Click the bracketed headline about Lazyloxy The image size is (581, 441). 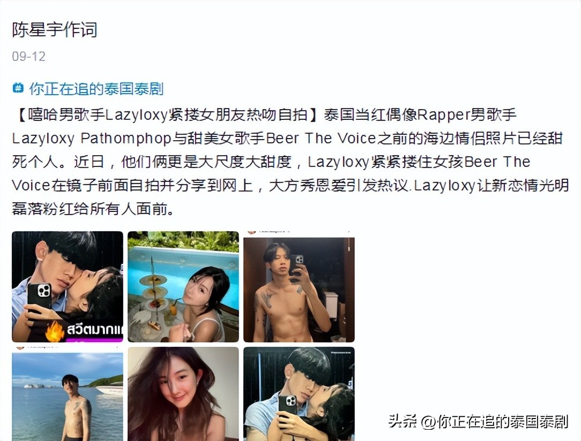pyautogui.click(x=167, y=115)
